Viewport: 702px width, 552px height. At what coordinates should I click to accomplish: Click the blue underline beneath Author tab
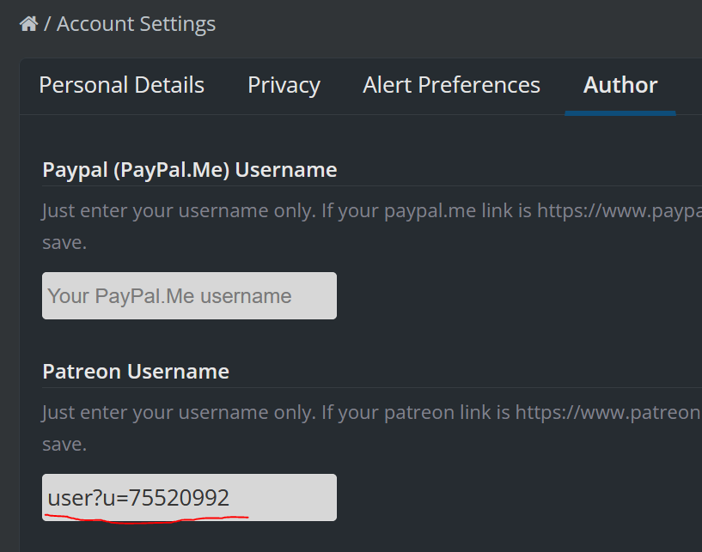(620, 113)
